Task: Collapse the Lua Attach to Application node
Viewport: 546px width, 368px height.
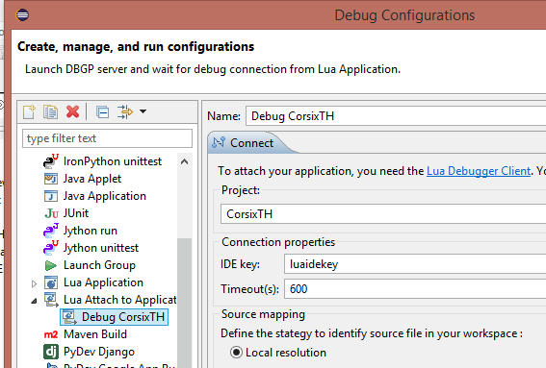Action: (34, 301)
